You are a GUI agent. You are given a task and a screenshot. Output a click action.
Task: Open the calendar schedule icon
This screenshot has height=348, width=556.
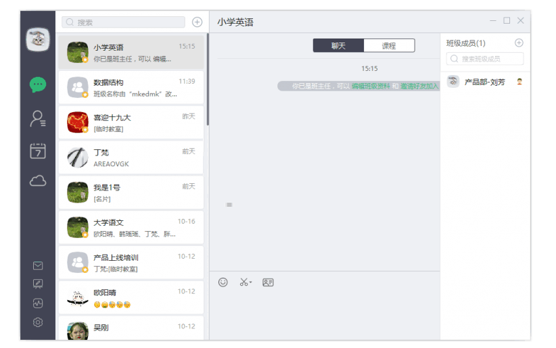pos(38,150)
